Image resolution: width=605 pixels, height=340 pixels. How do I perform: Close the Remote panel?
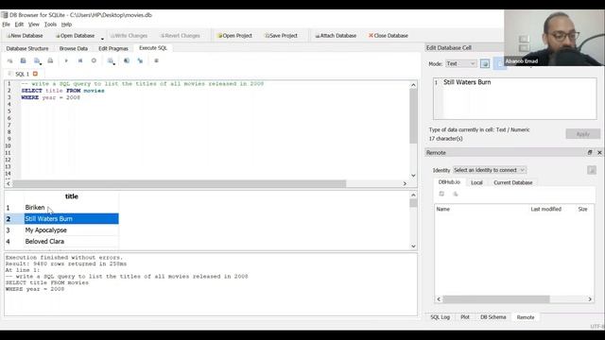pyautogui.click(x=599, y=153)
